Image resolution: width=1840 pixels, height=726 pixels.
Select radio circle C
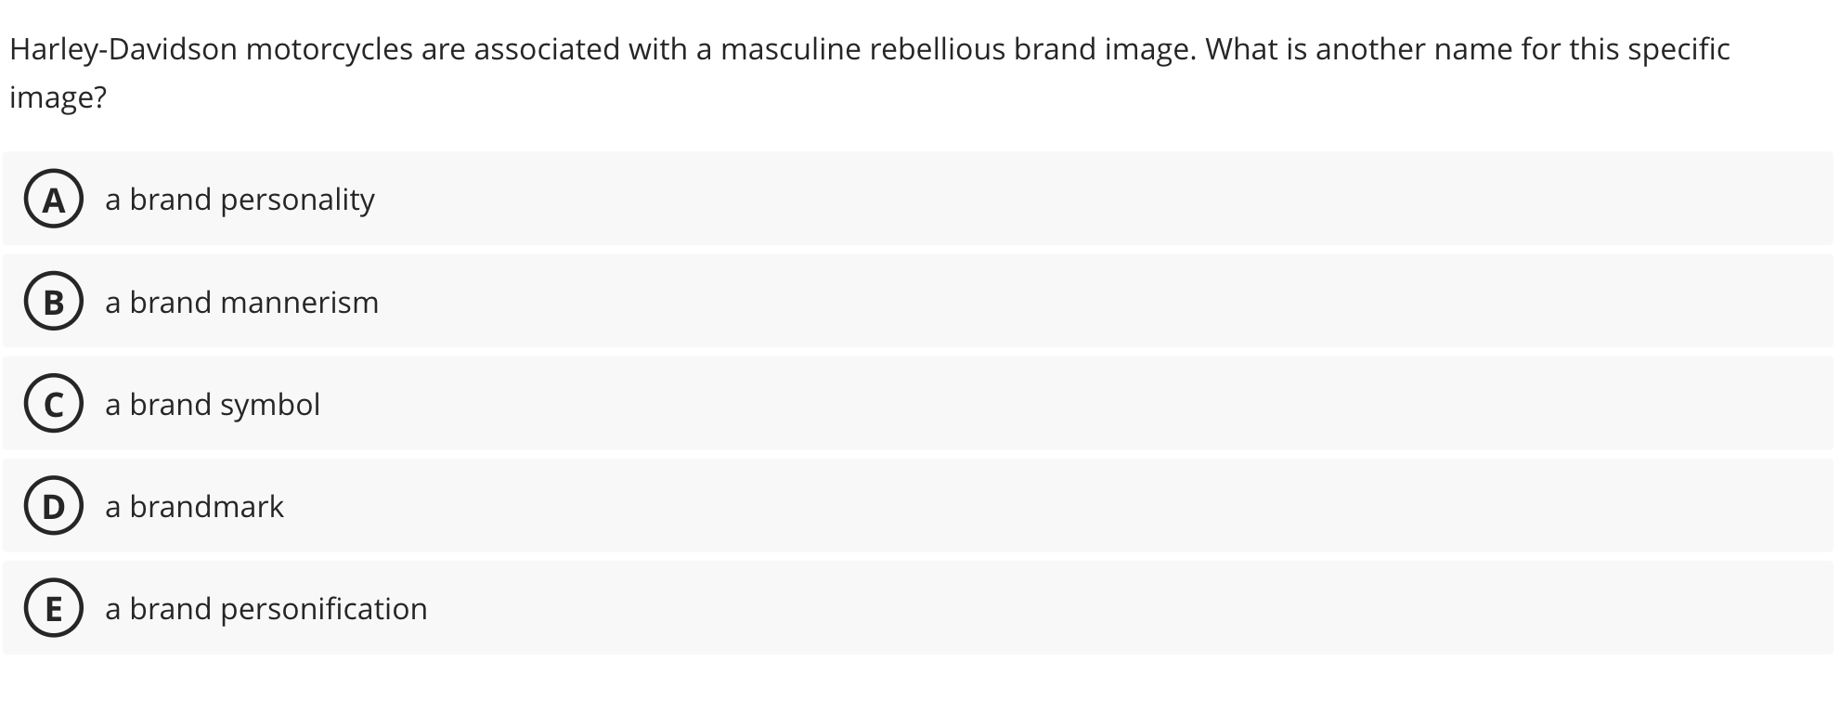click(x=54, y=404)
